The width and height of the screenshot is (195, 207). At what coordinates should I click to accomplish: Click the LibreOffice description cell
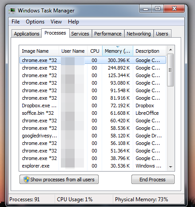point(147,113)
